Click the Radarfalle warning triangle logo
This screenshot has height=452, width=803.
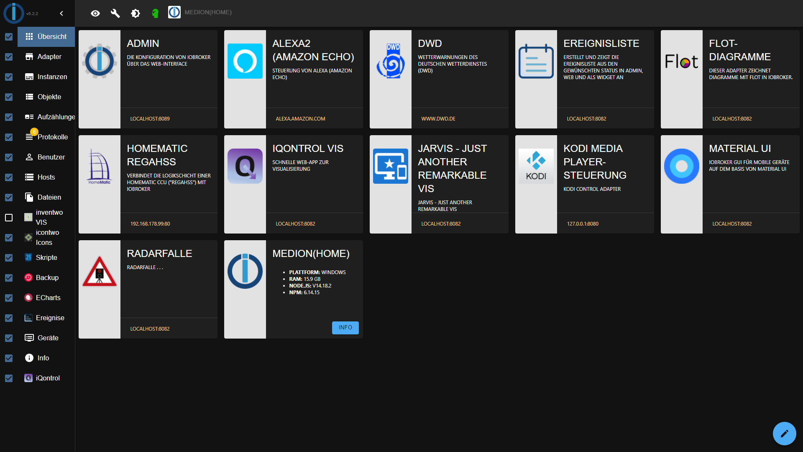click(100, 271)
